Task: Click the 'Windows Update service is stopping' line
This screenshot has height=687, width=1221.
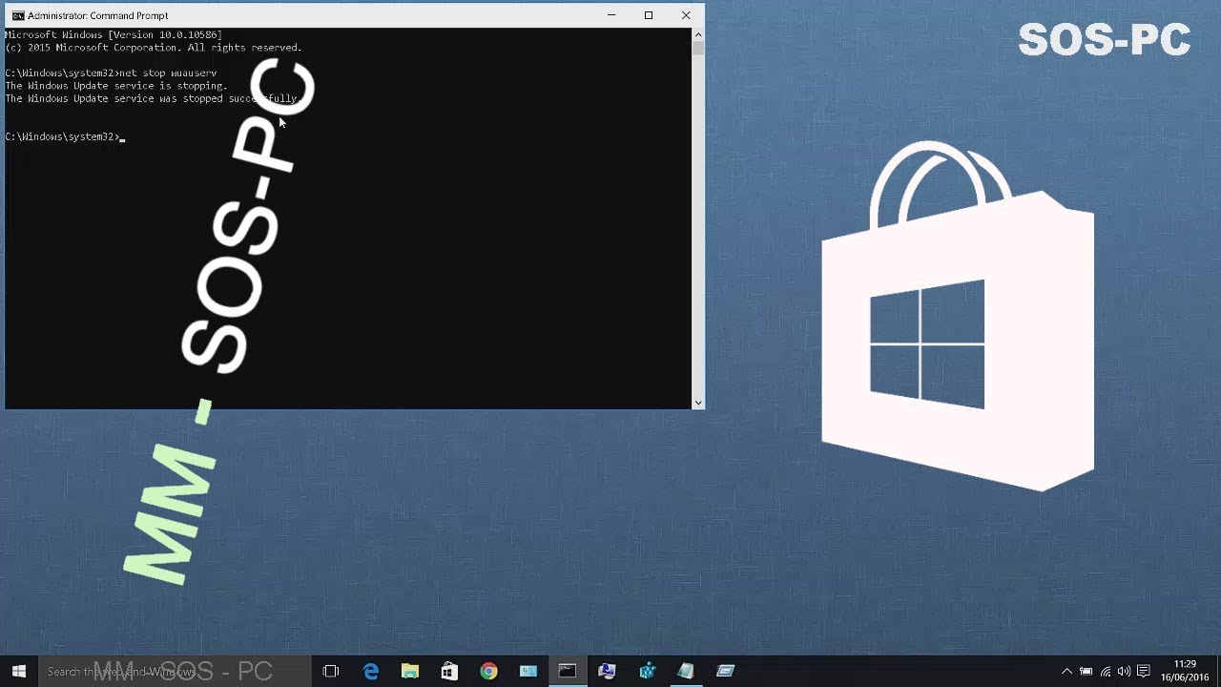Action: pos(115,86)
